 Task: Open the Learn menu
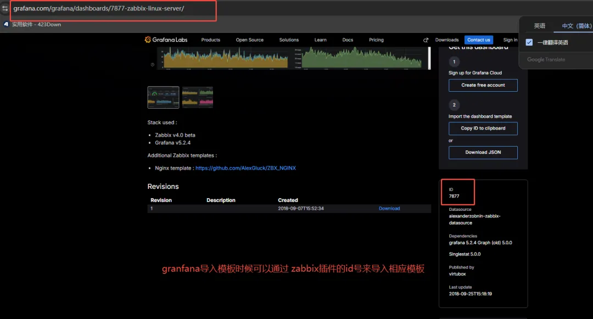(x=320, y=40)
